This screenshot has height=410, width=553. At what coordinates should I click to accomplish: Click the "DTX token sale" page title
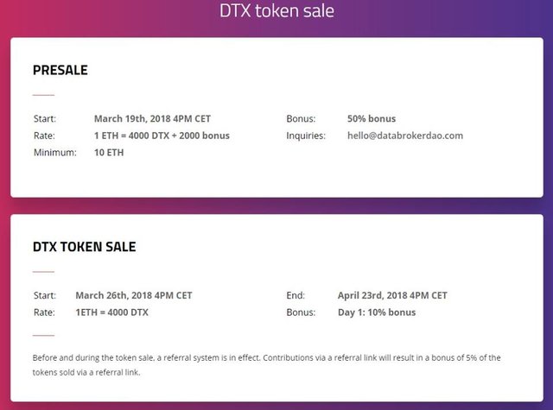276,11
